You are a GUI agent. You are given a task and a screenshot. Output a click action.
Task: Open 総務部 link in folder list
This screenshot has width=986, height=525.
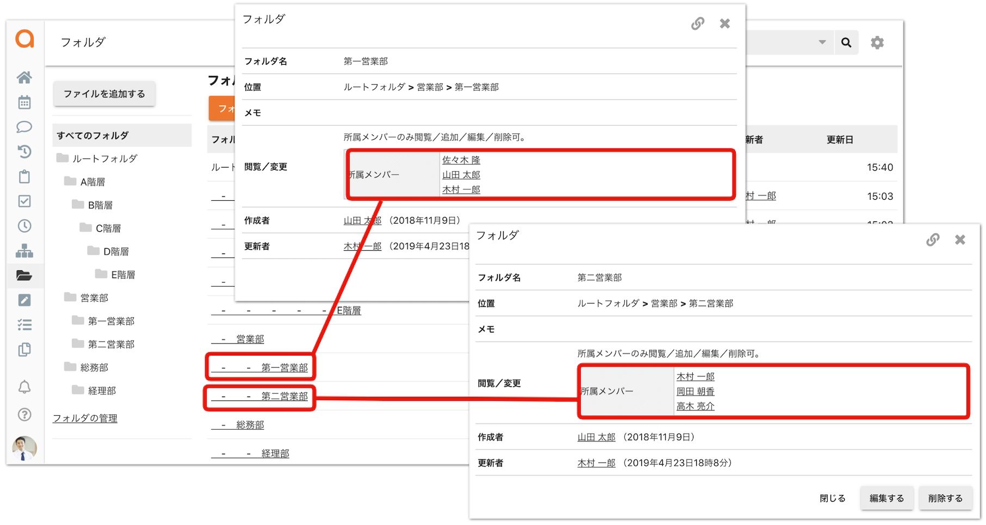coord(250,425)
